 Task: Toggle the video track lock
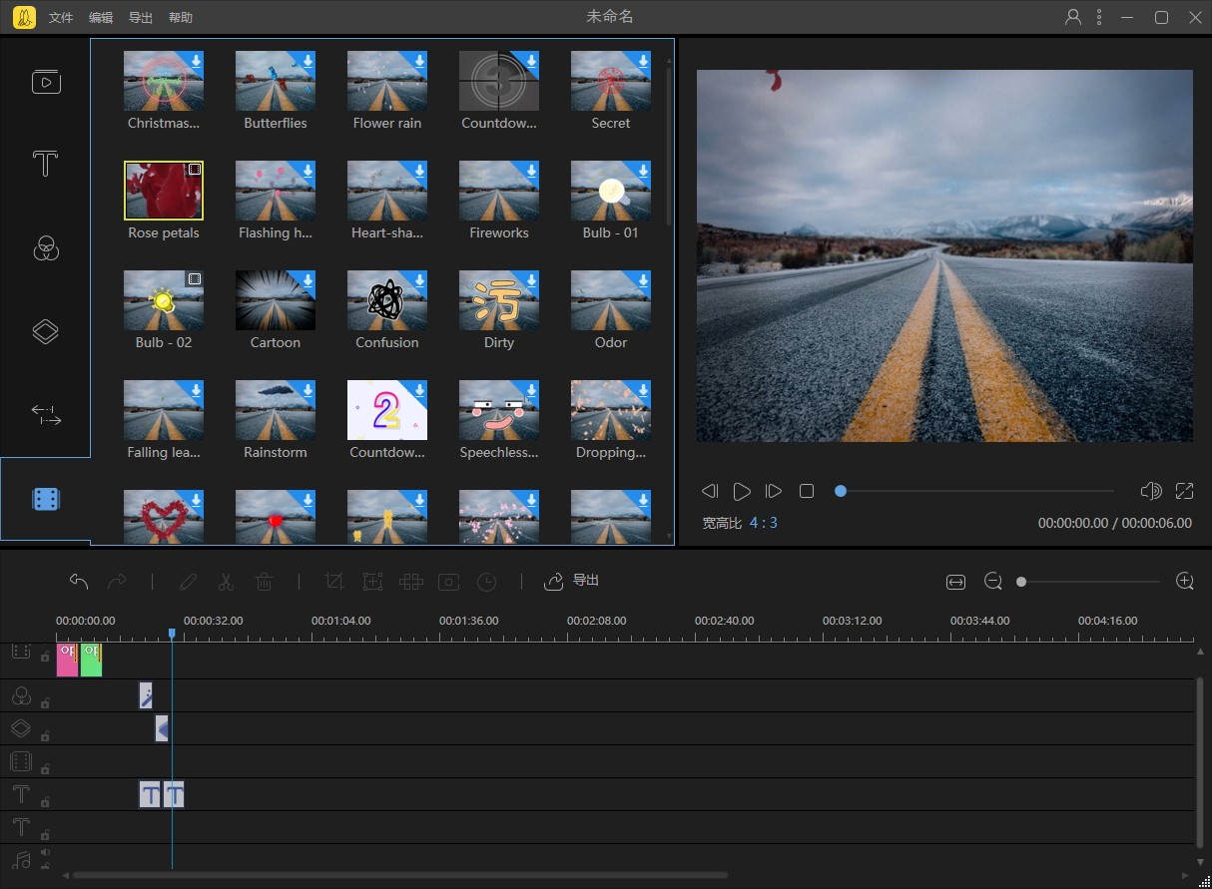[45, 657]
